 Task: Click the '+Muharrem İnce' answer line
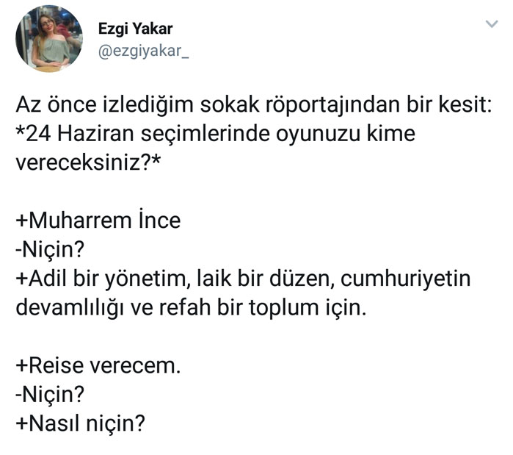tap(98, 220)
